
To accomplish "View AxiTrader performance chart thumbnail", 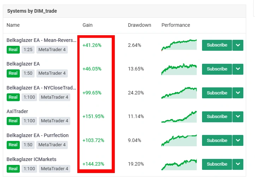I will [179, 117].
